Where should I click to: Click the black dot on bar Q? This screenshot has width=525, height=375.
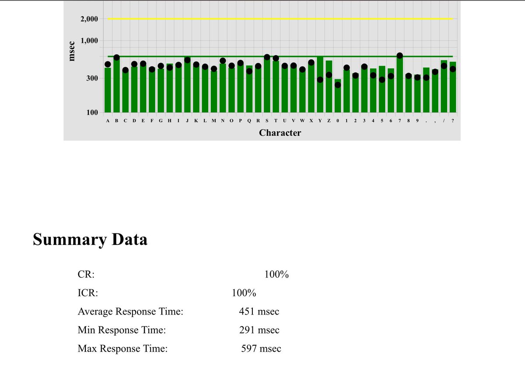pyautogui.click(x=249, y=71)
